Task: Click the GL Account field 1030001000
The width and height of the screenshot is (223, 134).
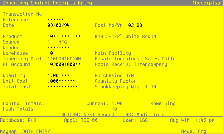Action: click(64, 64)
